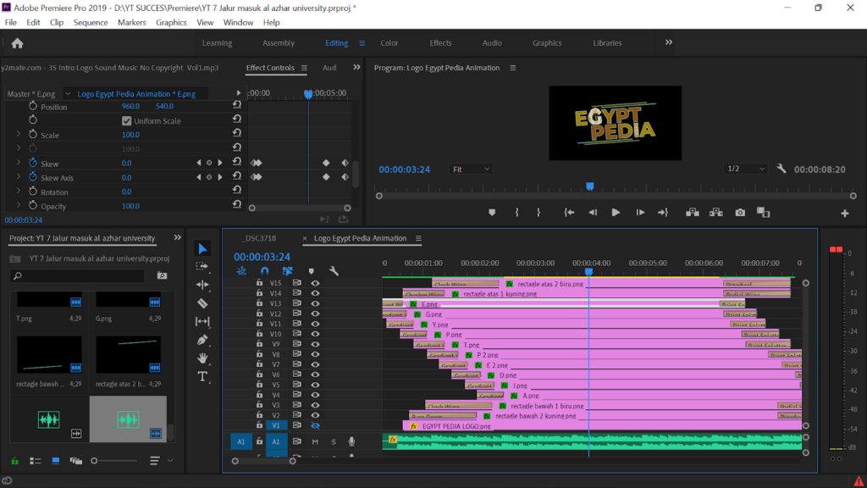Select the Selection tool arrow
The height and width of the screenshot is (488, 867).
point(202,249)
